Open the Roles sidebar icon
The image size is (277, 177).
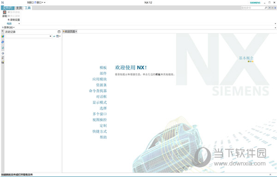pyautogui.click(x=3, y=58)
